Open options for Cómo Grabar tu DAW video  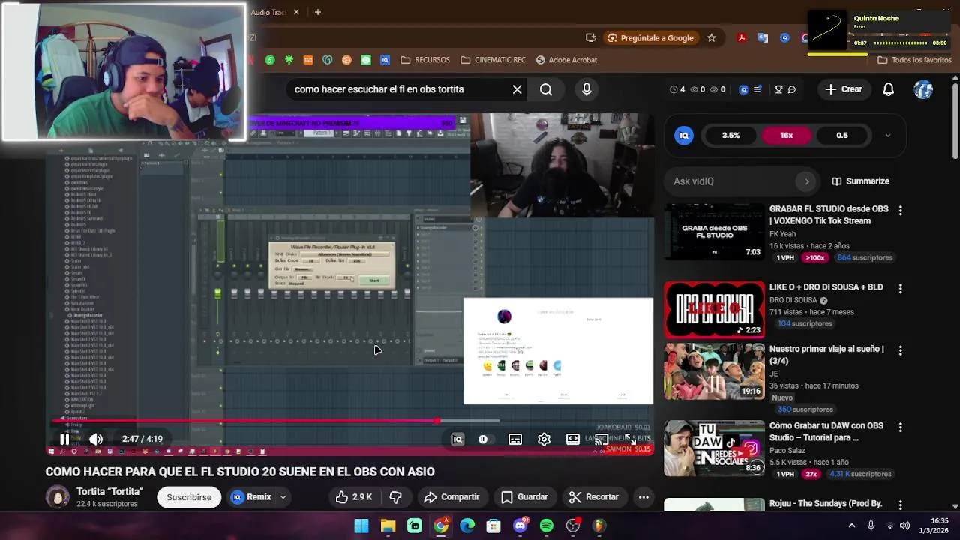(x=900, y=427)
